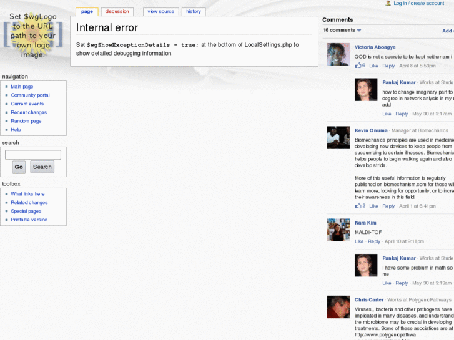
Task: Open the view source tab
Action: pyautogui.click(x=160, y=12)
